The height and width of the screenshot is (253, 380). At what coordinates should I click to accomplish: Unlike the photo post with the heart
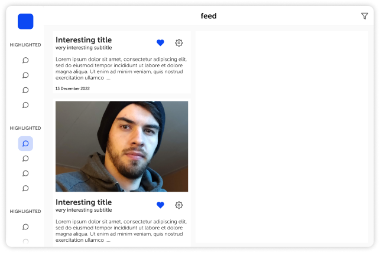(160, 205)
